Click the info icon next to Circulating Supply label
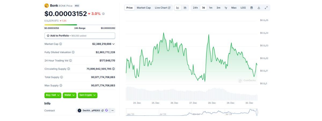 click(x=69, y=69)
